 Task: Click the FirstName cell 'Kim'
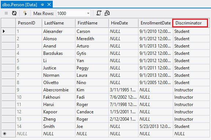(x=92, y=90)
